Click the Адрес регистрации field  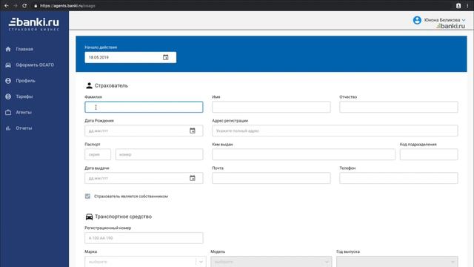click(335, 131)
